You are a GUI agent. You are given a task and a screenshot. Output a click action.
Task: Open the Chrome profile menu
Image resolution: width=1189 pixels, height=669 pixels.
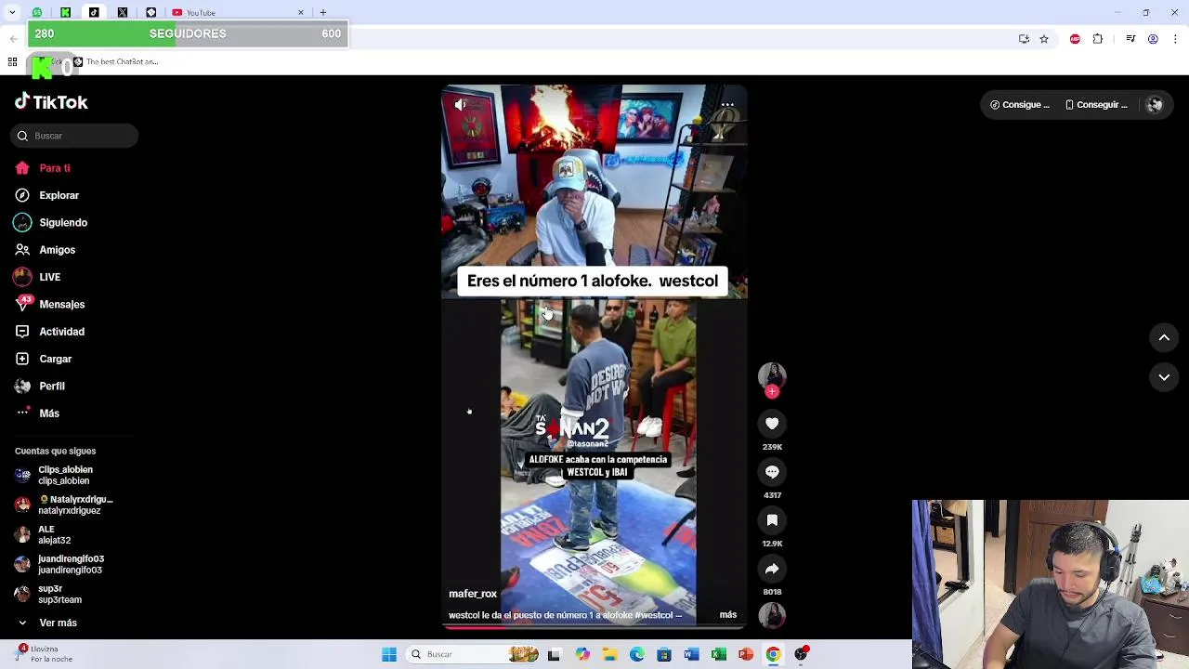[x=1153, y=39]
